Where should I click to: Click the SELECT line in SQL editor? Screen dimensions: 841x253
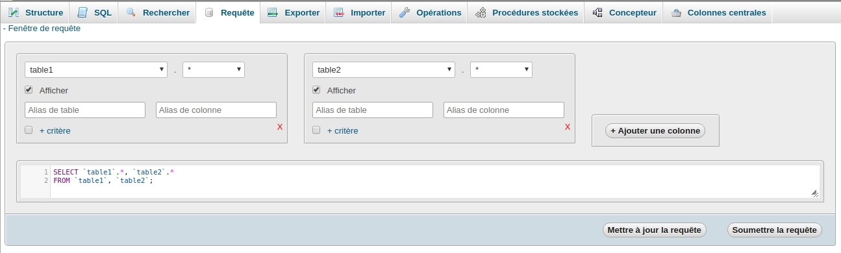click(114, 172)
